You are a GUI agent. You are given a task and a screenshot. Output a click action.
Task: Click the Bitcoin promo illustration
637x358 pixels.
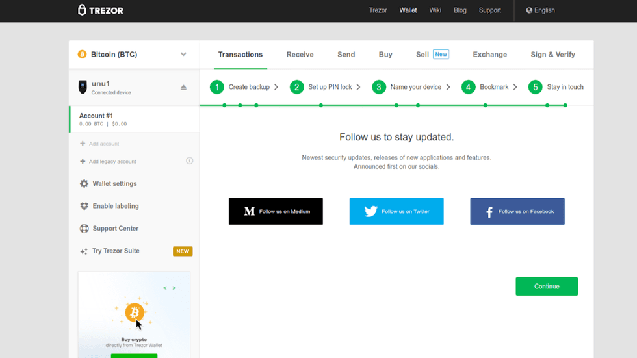tap(134, 313)
